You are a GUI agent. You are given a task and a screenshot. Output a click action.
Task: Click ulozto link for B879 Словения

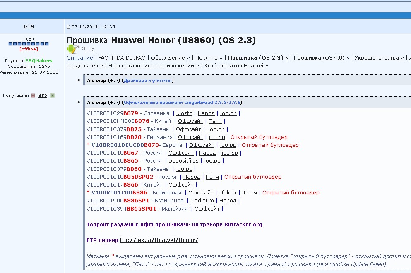point(184,113)
